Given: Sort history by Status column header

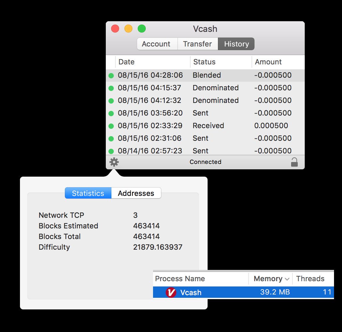Looking at the screenshot, I should tap(221, 62).
